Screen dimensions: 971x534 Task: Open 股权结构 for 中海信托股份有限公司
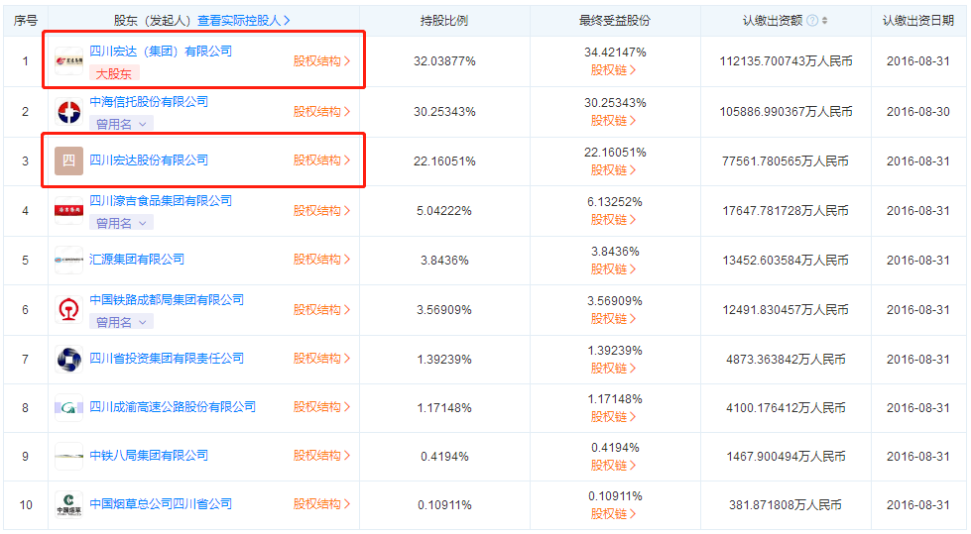coord(322,111)
